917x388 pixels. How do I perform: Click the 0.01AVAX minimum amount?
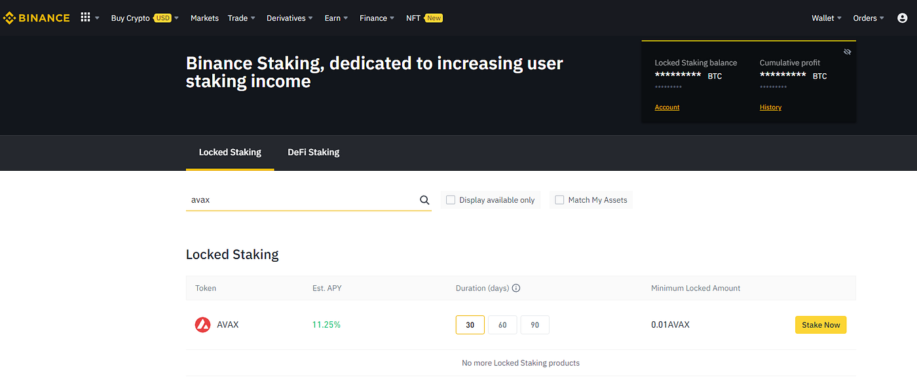(x=670, y=325)
